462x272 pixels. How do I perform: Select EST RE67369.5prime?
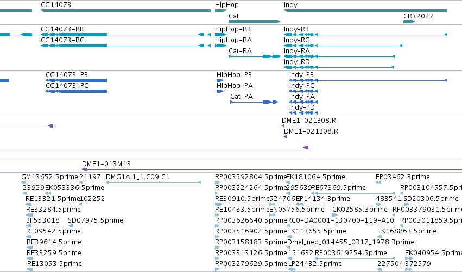(339, 188)
